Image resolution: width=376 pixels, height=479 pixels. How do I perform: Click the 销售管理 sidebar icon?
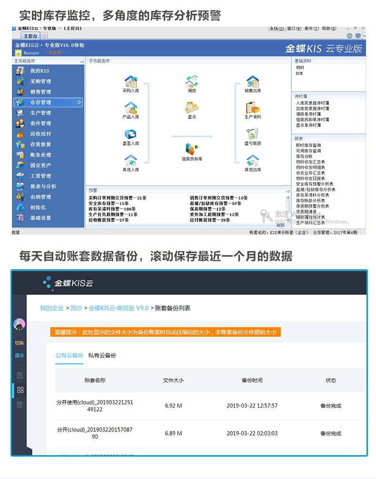pyautogui.click(x=20, y=92)
